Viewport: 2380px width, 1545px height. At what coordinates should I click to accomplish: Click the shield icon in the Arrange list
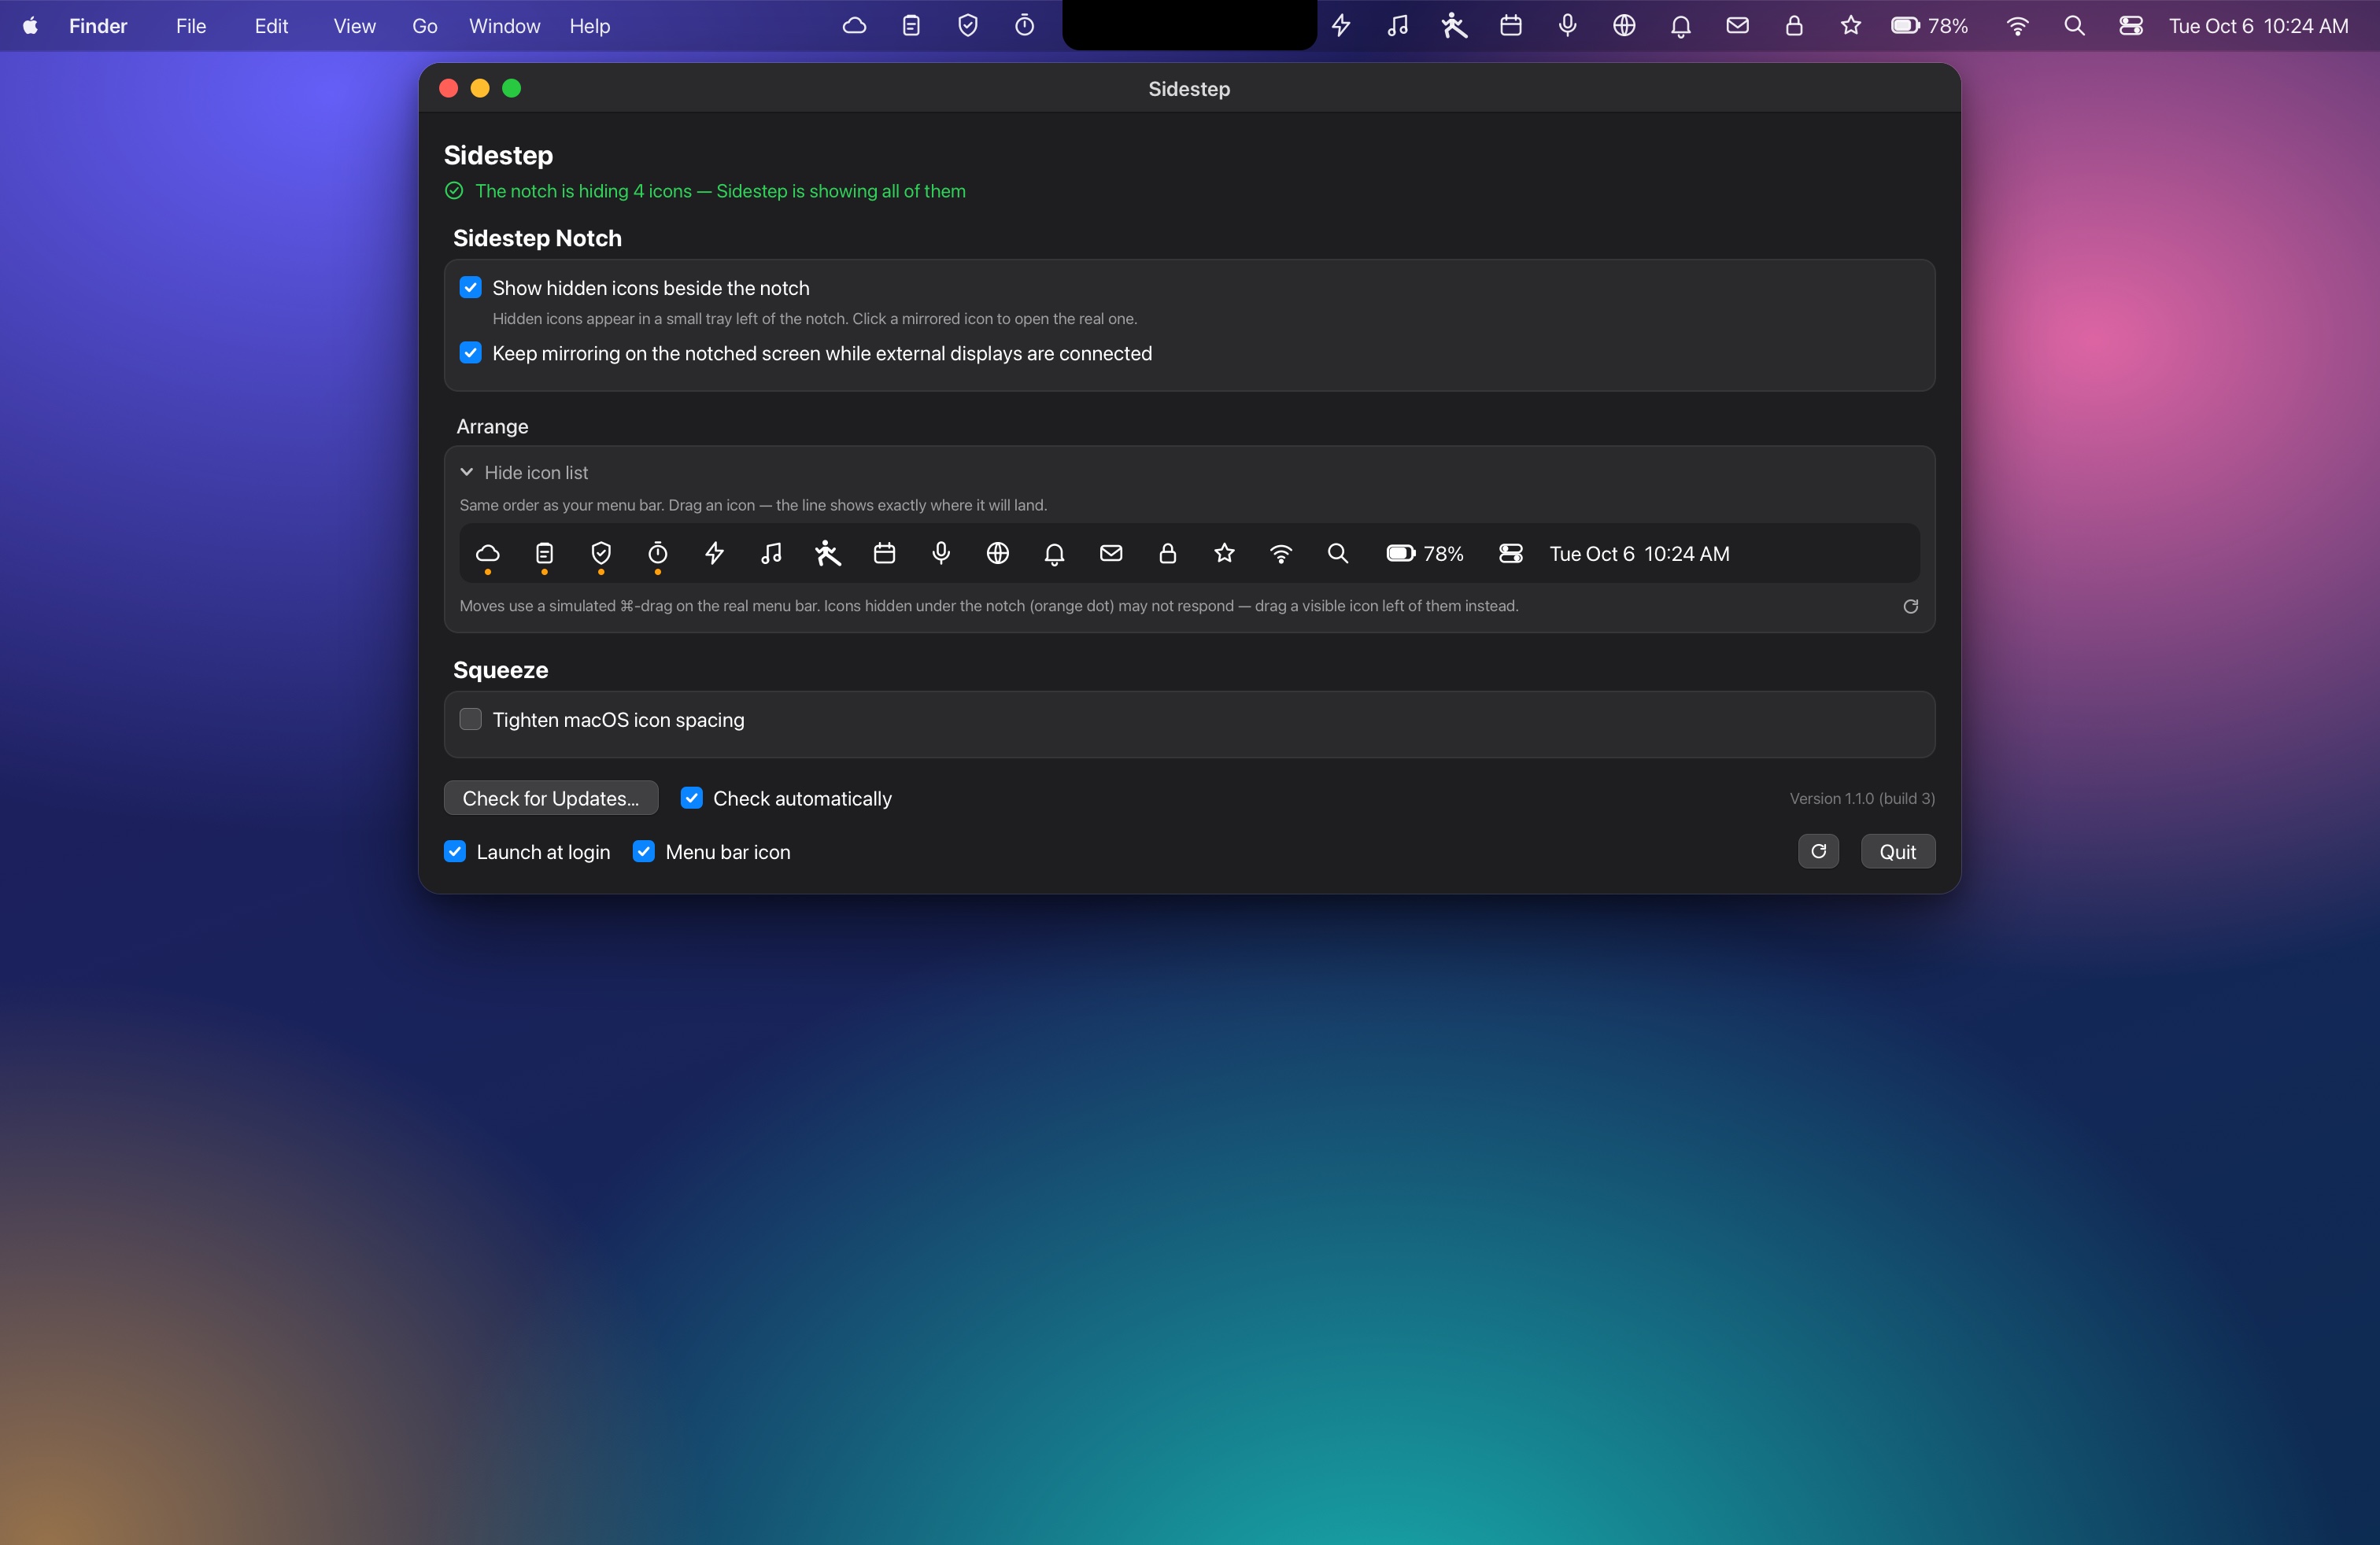601,554
